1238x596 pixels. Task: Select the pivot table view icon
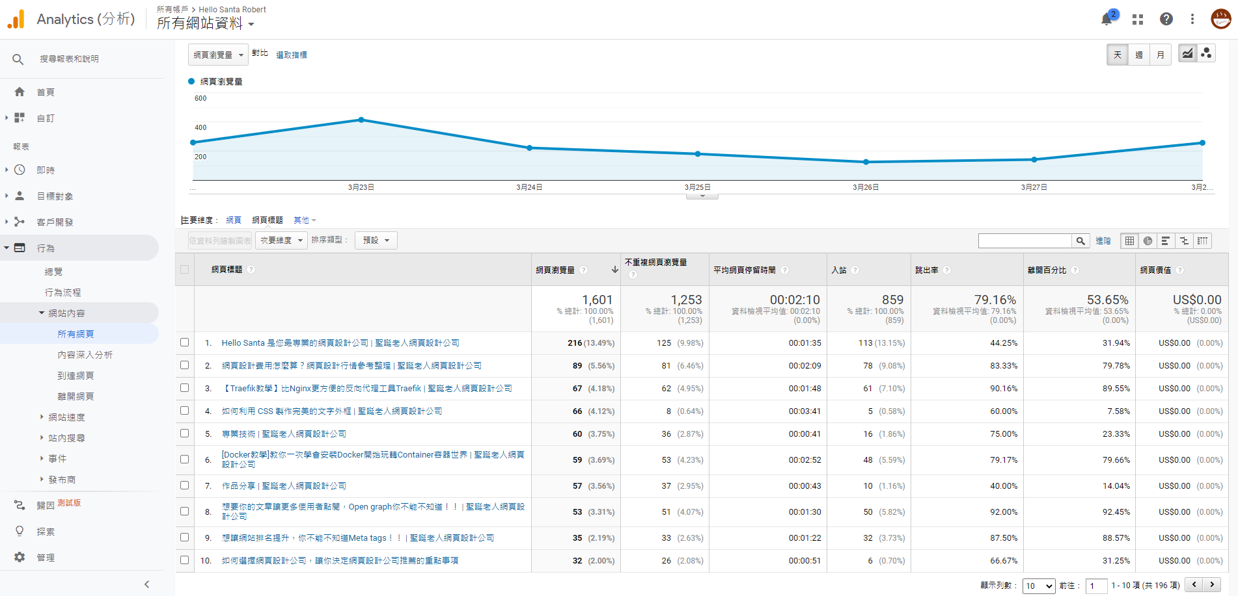[x=1202, y=241]
